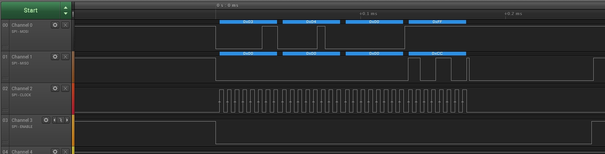Click the MOSI decoded byte 0x04
The width and height of the screenshot is (605, 154).
tap(311, 22)
